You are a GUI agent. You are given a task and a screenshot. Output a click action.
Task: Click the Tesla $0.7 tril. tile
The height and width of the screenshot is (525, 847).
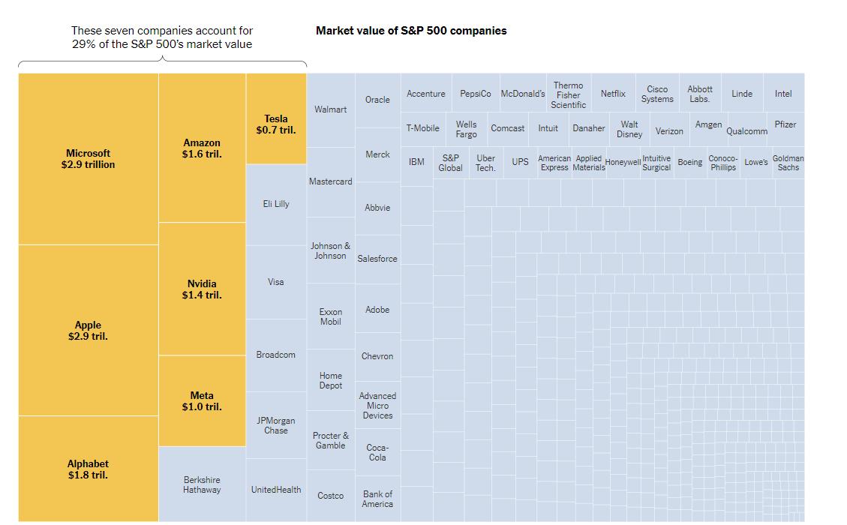coord(276,118)
